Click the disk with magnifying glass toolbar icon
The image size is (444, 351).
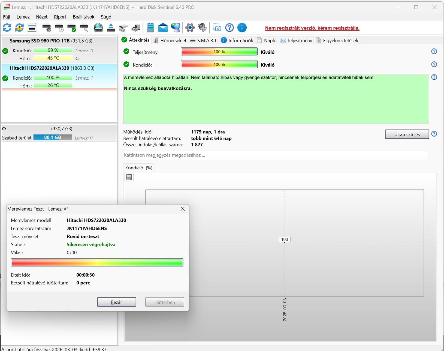(84, 28)
